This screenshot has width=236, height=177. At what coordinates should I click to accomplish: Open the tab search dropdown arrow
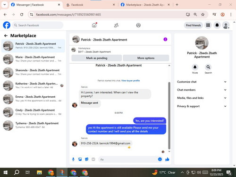[x=5, y=5]
